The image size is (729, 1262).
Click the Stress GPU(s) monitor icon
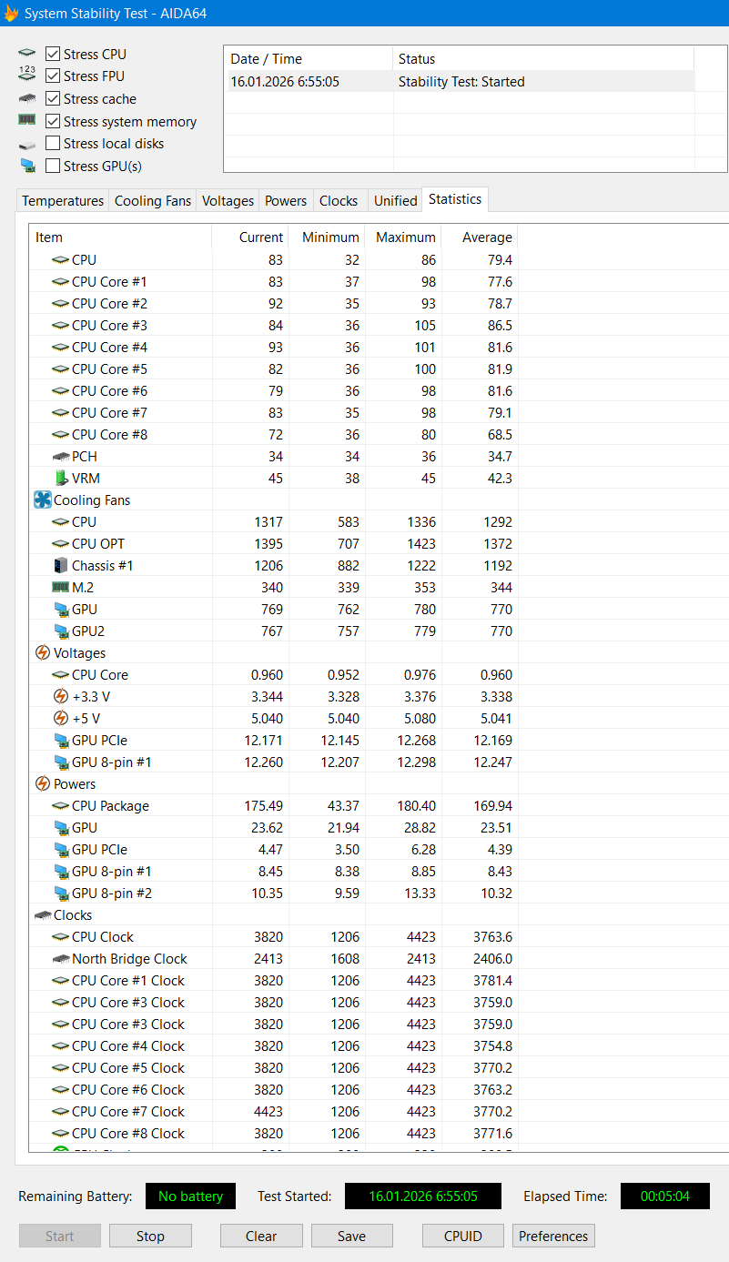26,166
